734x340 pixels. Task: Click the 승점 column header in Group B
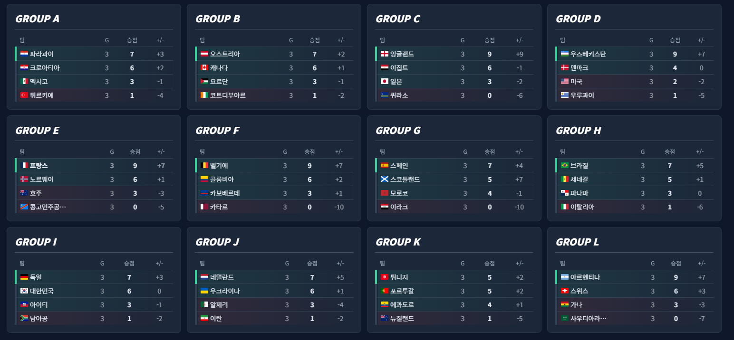(315, 40)
